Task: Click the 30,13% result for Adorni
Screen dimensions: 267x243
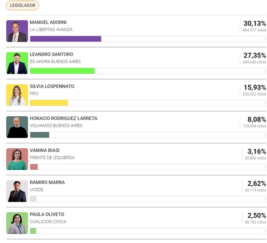Action: (255, 24)
